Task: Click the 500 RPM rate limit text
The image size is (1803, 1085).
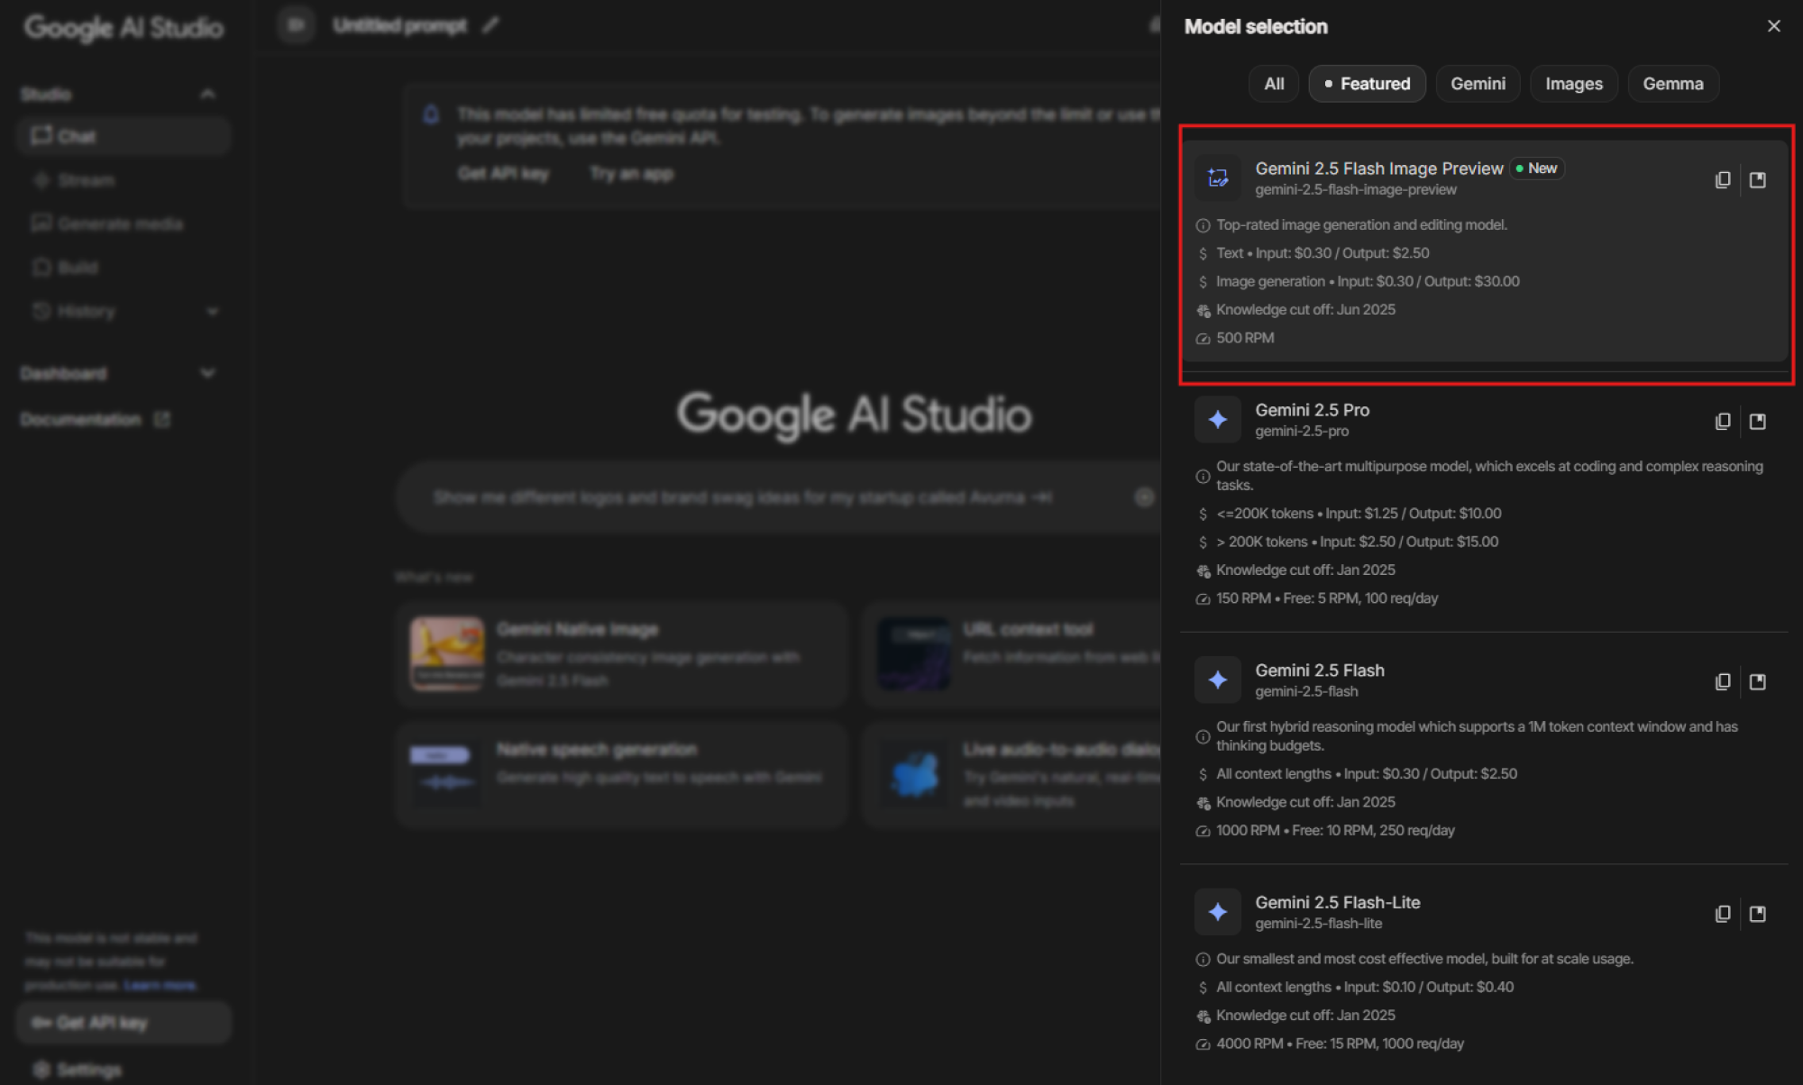Action: coord(1245,338)
